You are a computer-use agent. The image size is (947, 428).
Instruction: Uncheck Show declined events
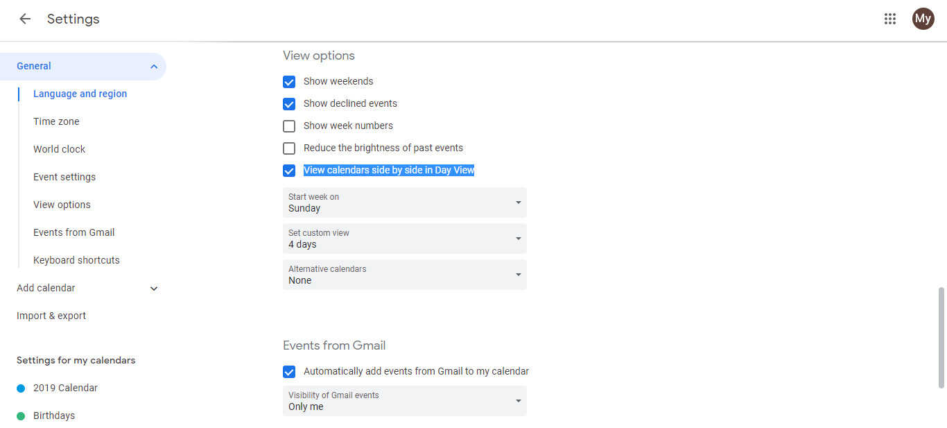(289, 104)
